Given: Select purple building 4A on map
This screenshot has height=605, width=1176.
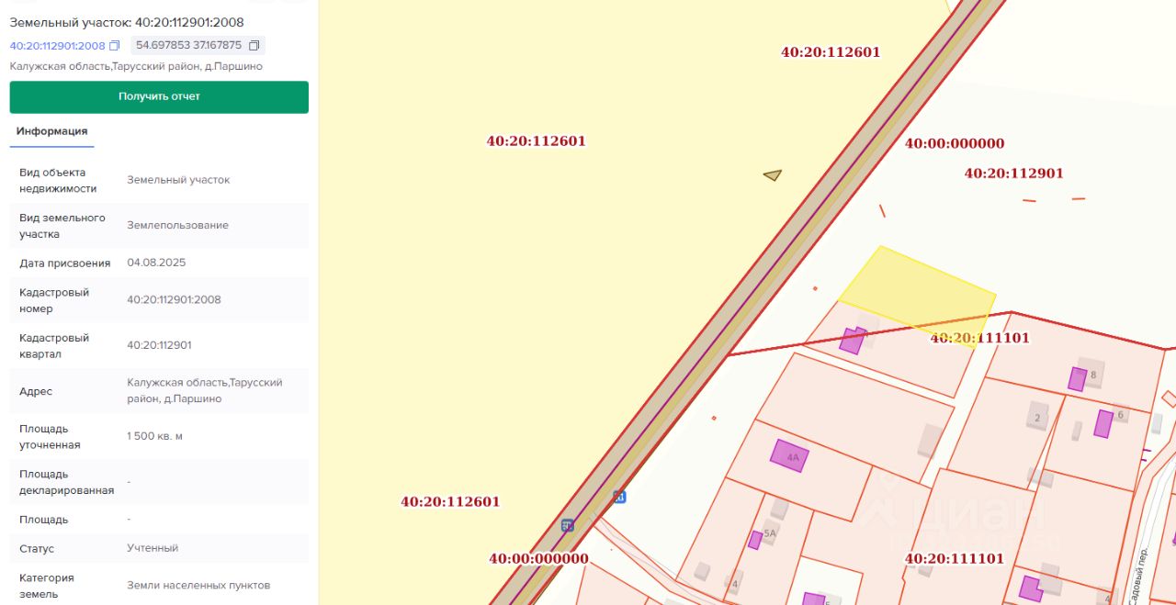Looking at the screenshot, I should click(x=789, y=455).
